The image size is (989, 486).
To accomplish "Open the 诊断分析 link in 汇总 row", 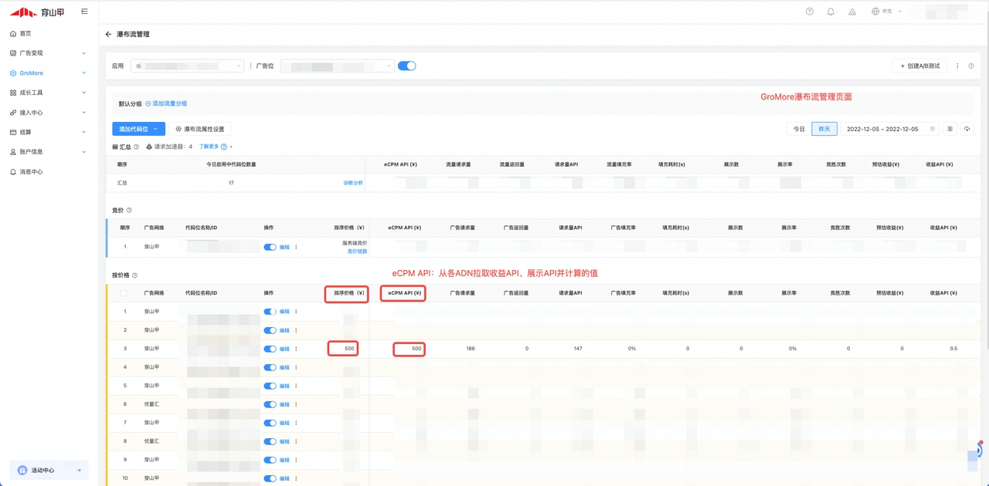I will pos(353,183).
